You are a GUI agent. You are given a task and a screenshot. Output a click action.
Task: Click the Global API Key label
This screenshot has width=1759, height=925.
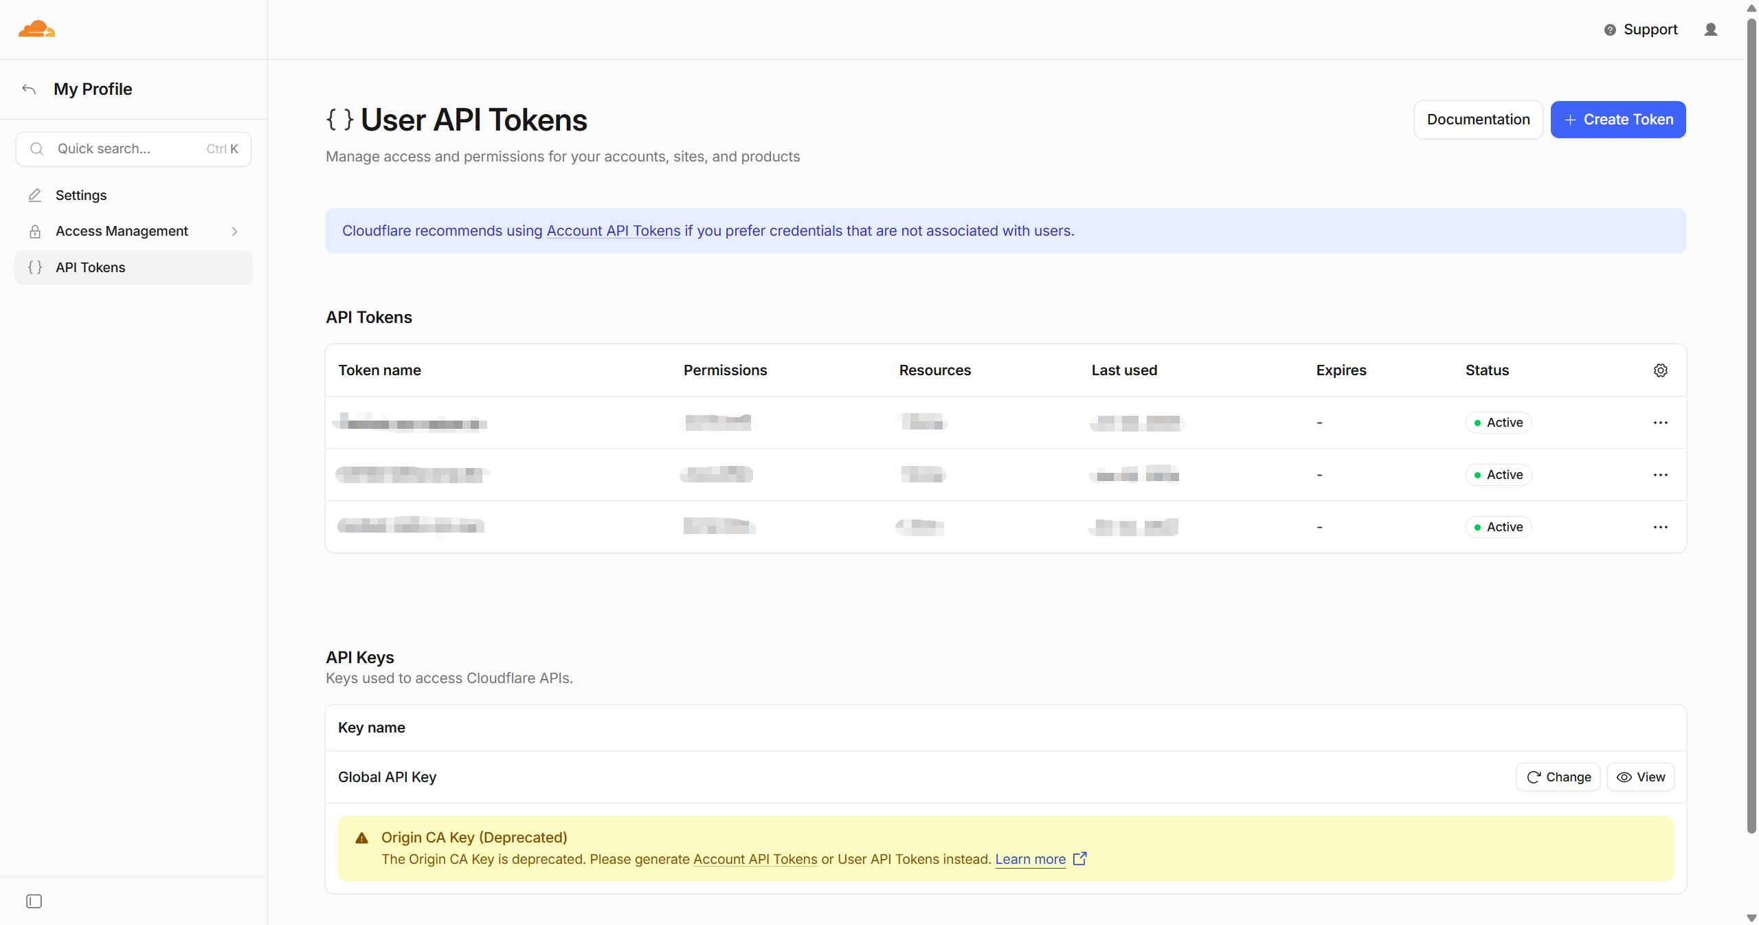click(x=387, y=777)
